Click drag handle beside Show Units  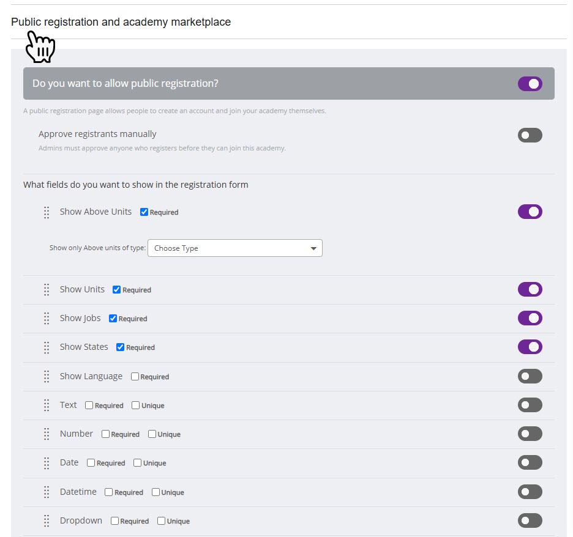coord(47,290)
